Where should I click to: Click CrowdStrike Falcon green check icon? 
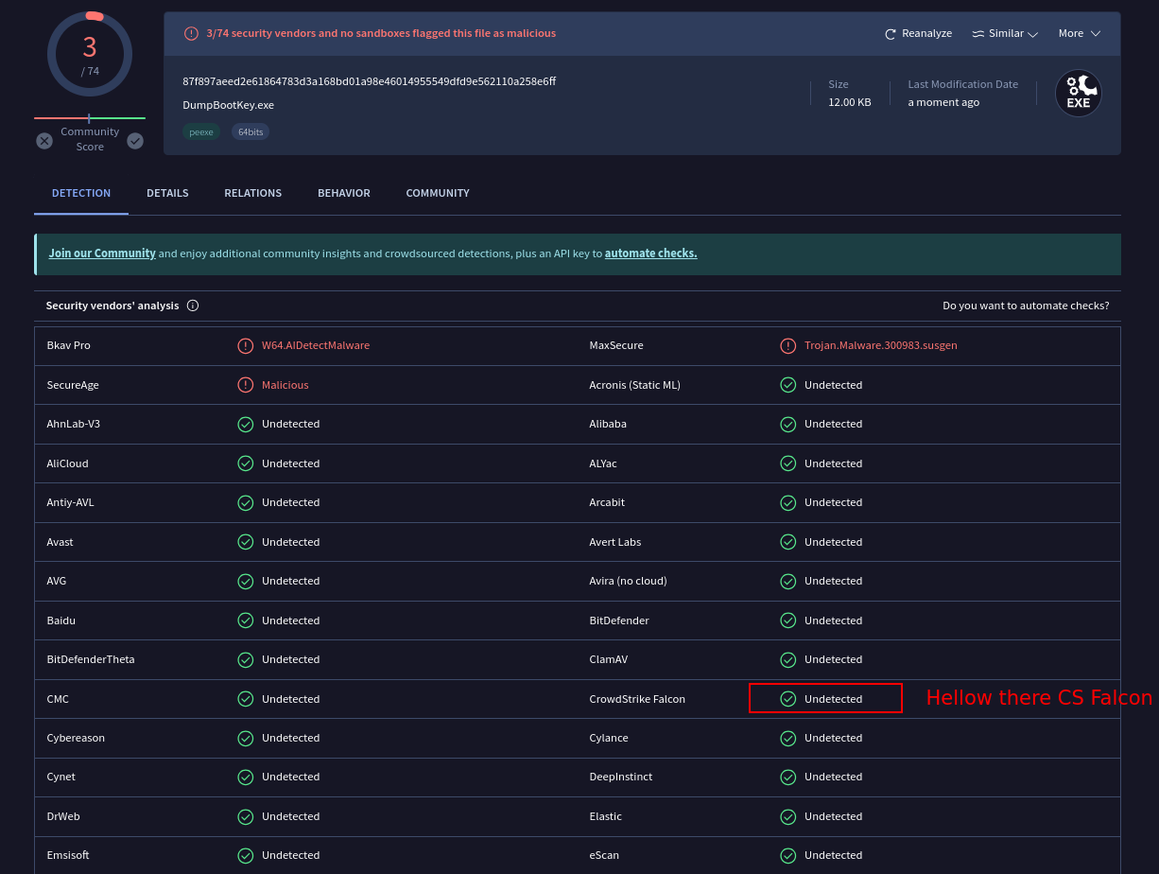click(x=787, y=699)
